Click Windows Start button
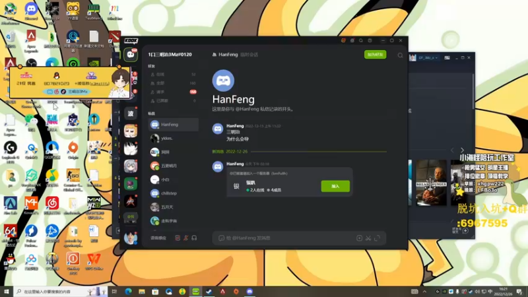Viewport: 528px width, 297px height. [x=7, y=292]
